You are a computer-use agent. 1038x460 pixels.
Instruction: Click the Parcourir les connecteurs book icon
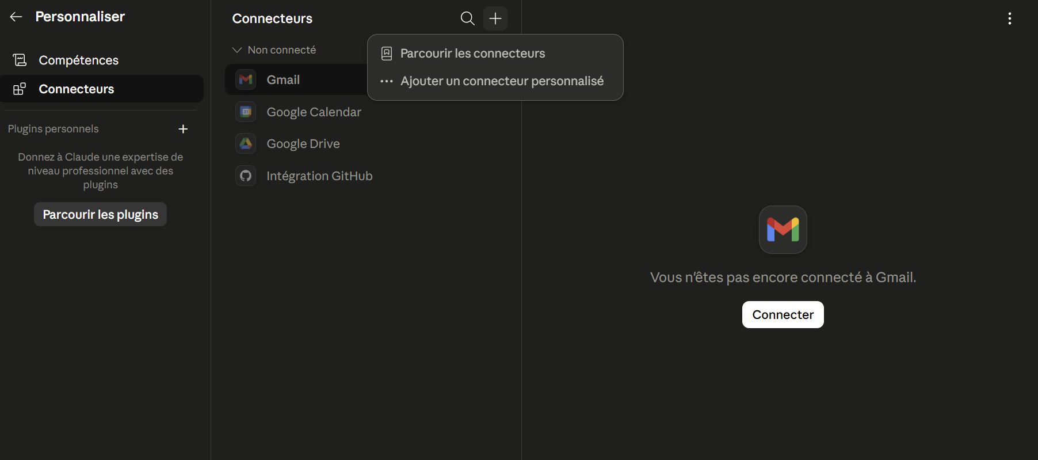click(387, 54)
